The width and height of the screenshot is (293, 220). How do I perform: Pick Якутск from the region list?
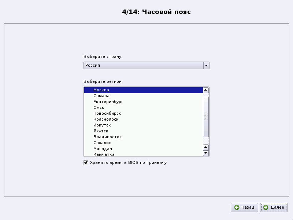pyautogui.click(x=101, y=131)
